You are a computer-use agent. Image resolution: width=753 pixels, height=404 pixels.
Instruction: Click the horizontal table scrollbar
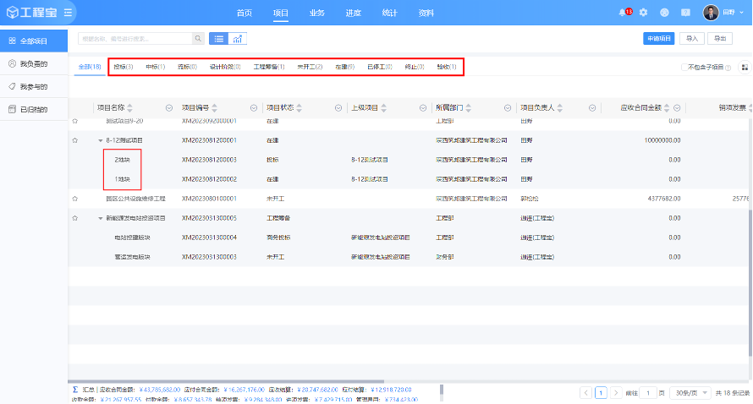pos(226,381)
